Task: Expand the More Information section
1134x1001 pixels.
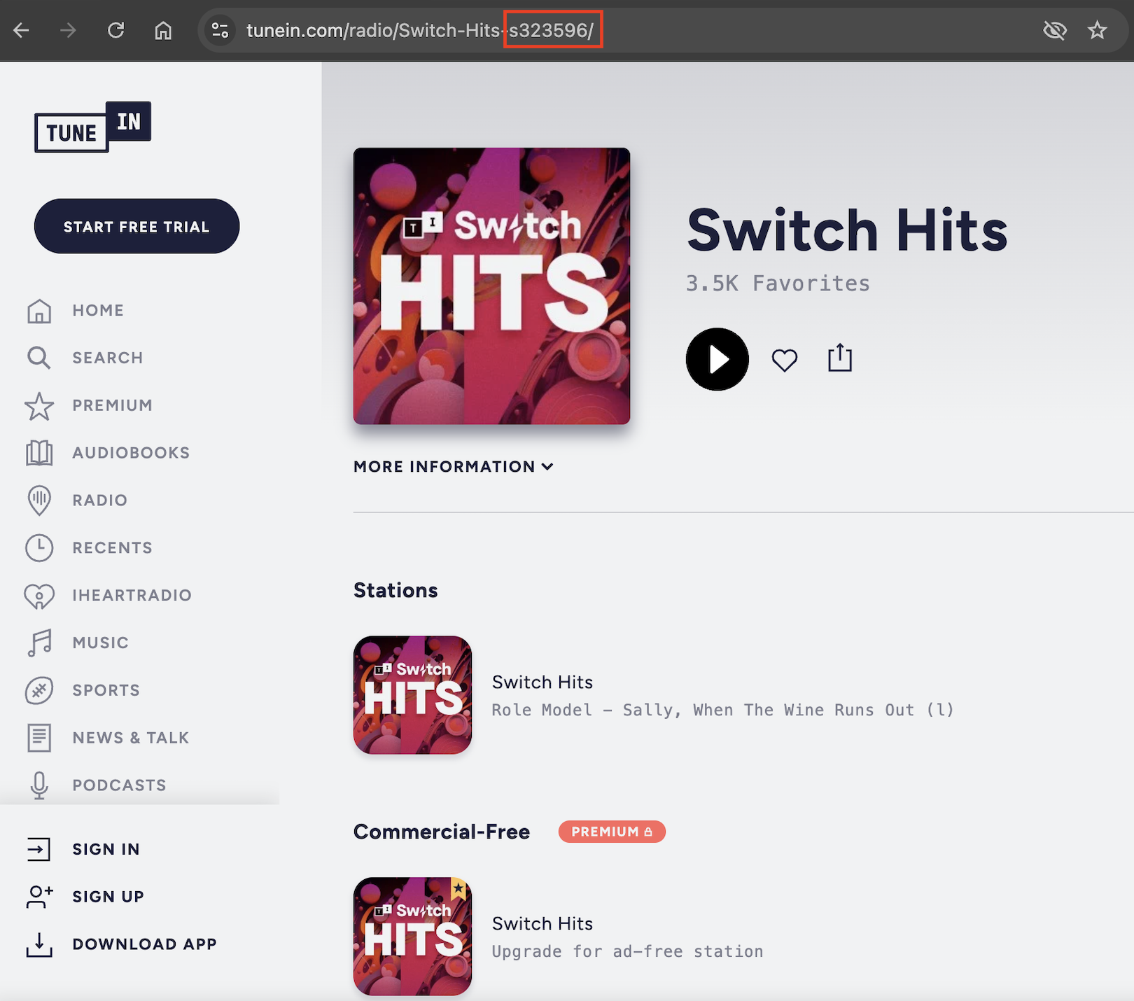Action: [x=454, y=467]
